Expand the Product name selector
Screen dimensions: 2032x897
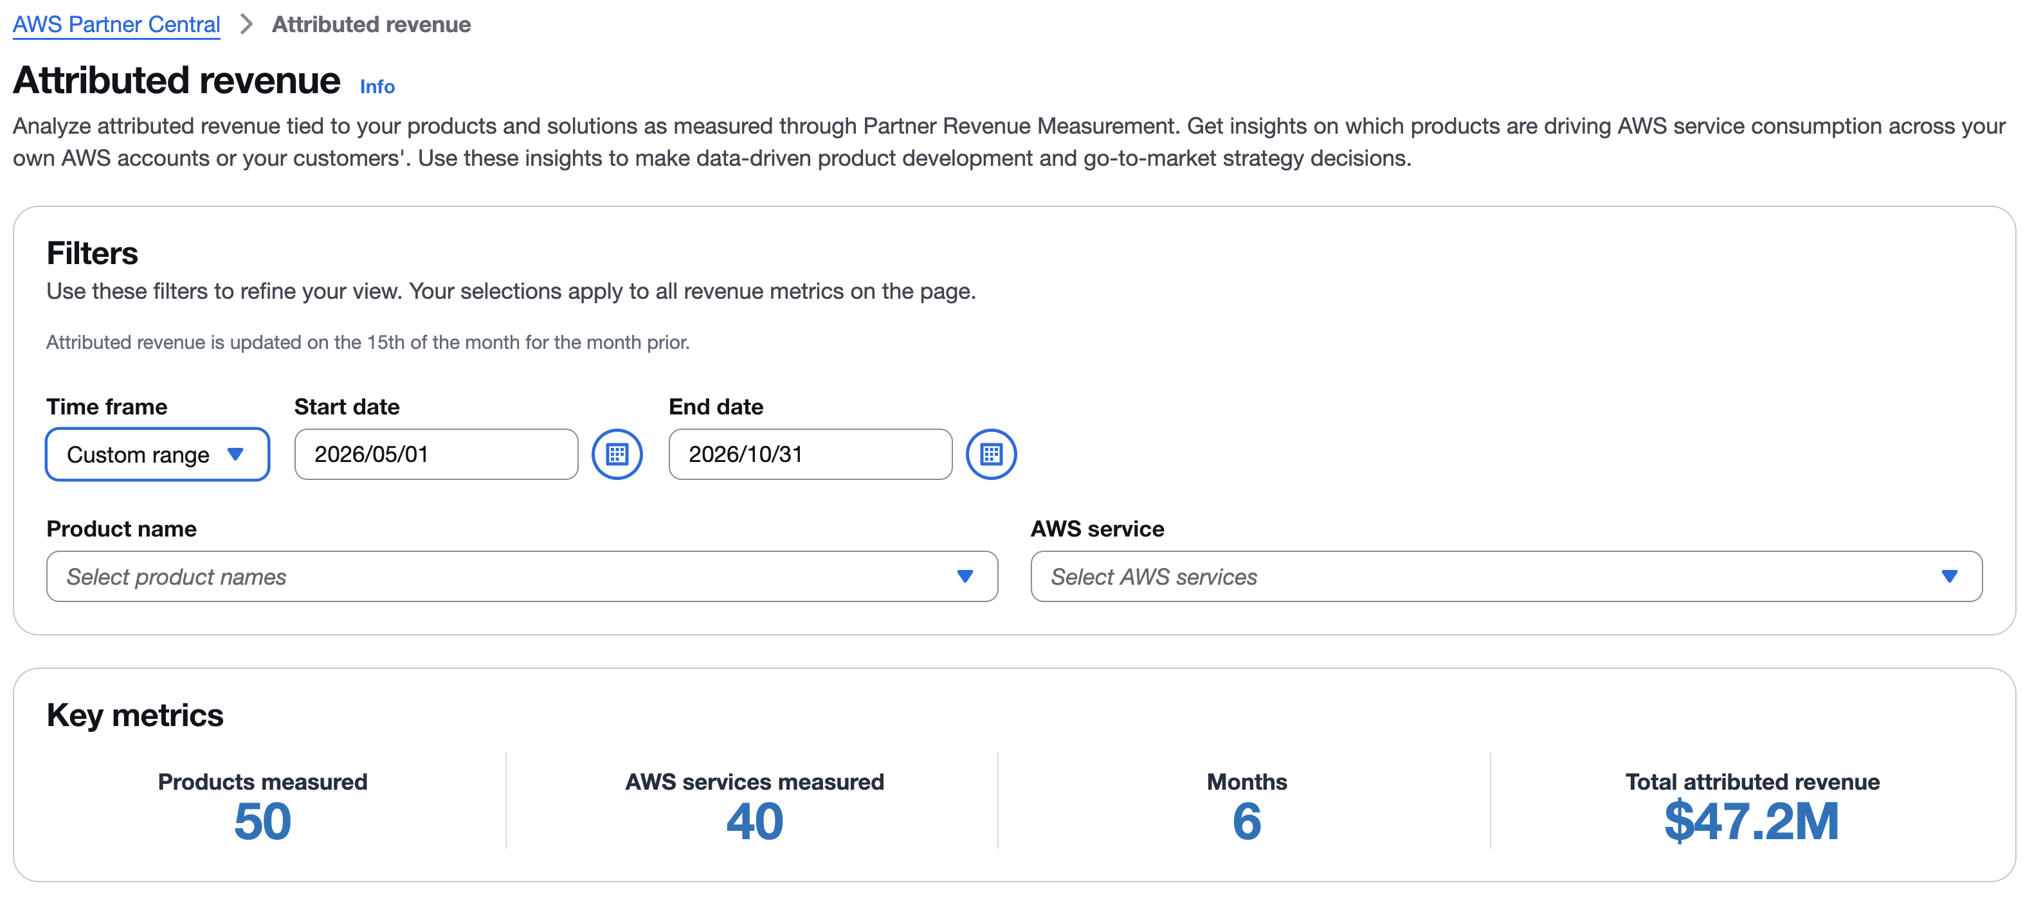tap(522, 576)
